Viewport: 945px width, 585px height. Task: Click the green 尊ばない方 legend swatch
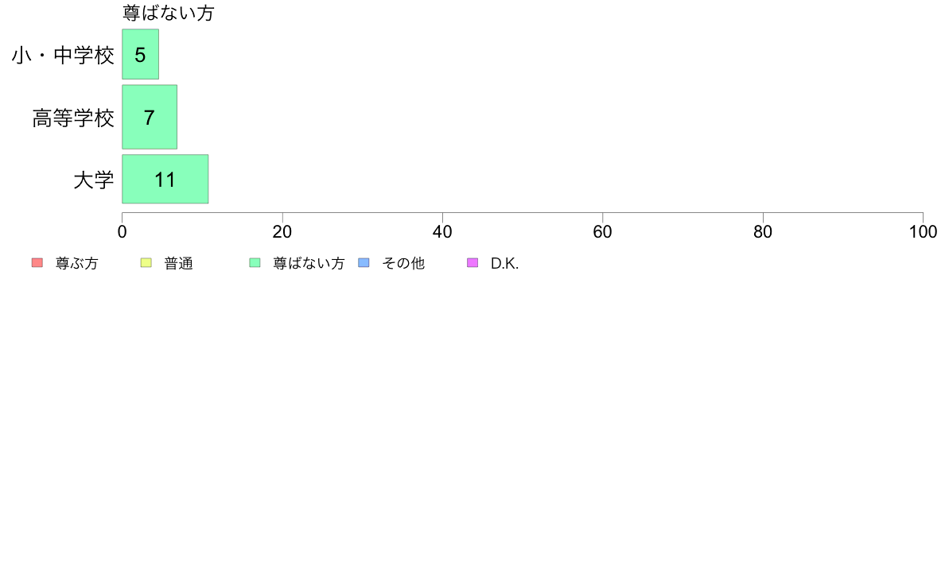(255, 262)
